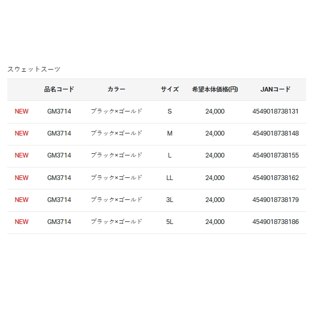Click the GM3714 code in size L row

(59, 155)
